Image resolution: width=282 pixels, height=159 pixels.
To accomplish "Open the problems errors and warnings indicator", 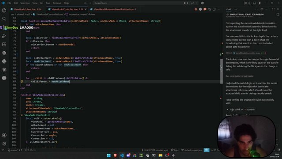I will (x=30, y=150).
